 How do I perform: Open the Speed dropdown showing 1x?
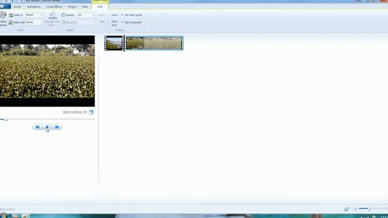[86, 15]
